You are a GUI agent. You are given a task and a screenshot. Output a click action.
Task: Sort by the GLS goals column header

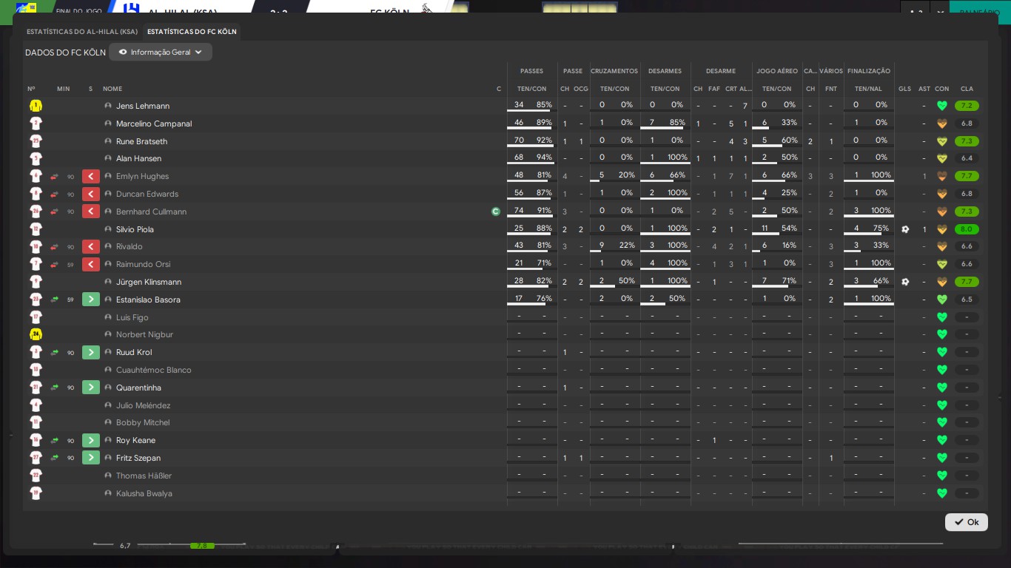(904, 89)
